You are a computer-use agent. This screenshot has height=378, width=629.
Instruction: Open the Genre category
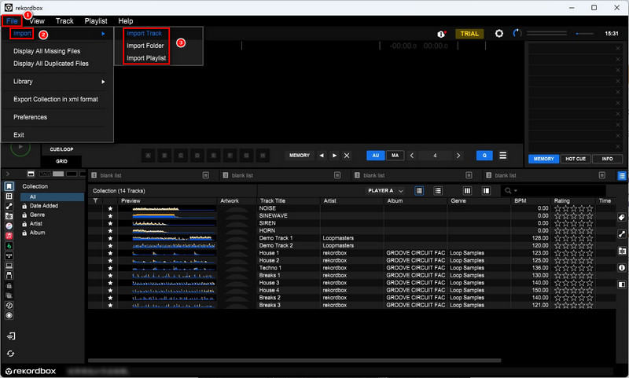point(37,215)
